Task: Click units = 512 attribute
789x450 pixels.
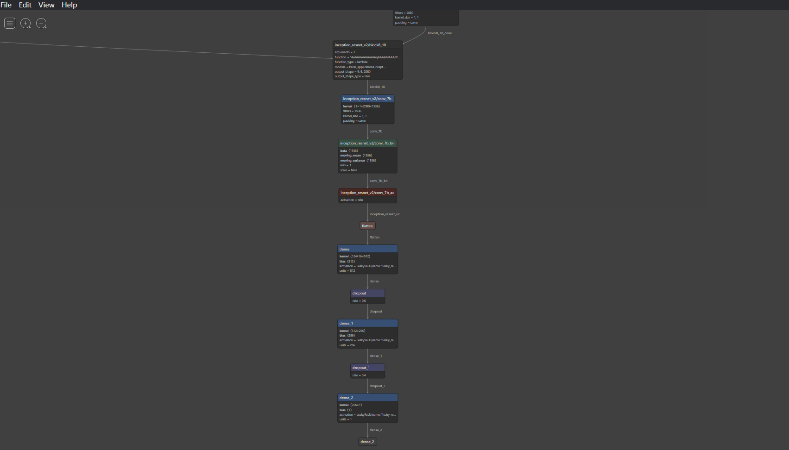Action: 347,271
